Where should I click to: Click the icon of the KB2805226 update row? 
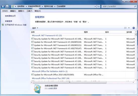click(32, 42)
